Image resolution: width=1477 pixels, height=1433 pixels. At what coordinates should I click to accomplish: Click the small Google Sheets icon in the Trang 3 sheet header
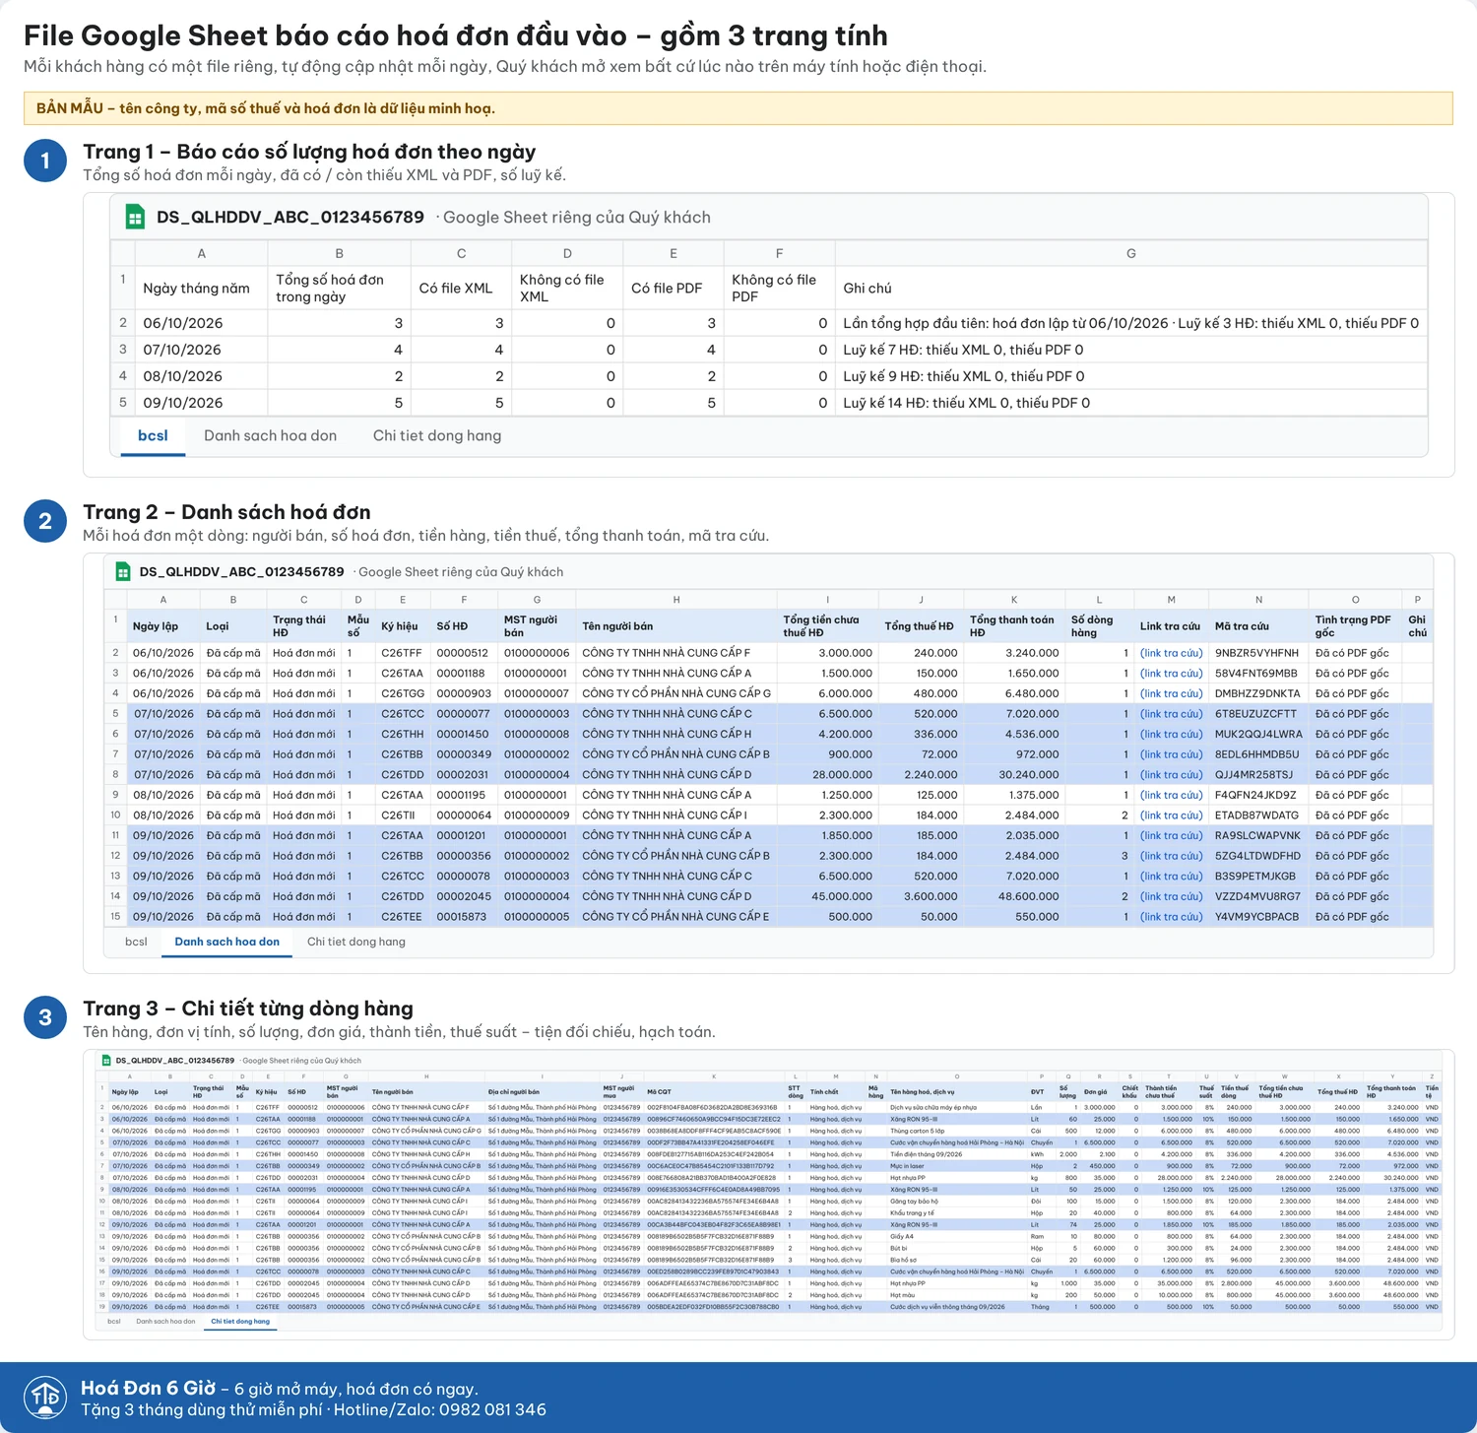click(106, 1061)
